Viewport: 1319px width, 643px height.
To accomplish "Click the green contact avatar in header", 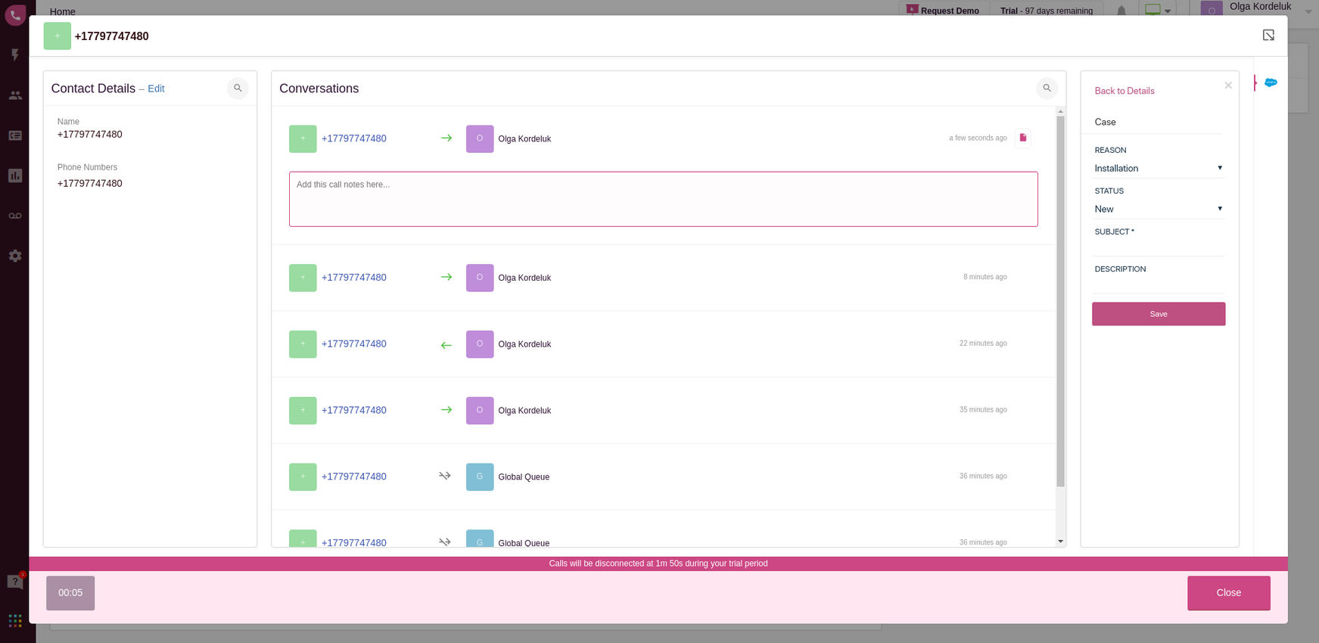I will (58, 36).
